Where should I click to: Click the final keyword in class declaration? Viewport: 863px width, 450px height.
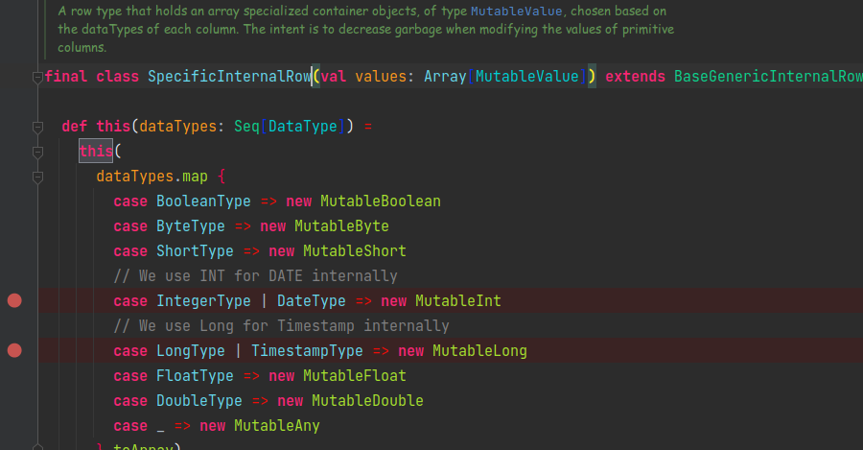pos(65,76)
